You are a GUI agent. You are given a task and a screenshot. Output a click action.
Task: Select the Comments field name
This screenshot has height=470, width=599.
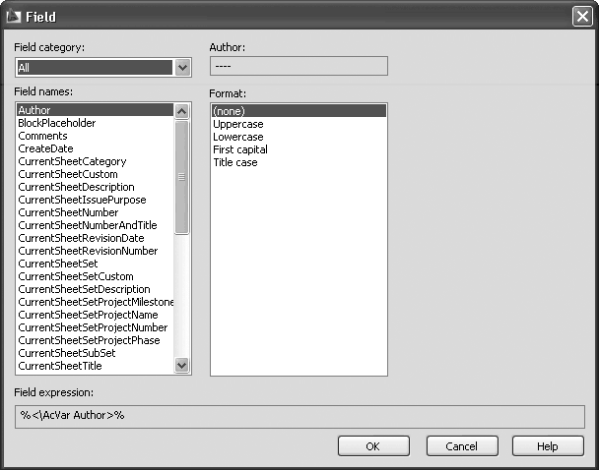tap(42, 136)
